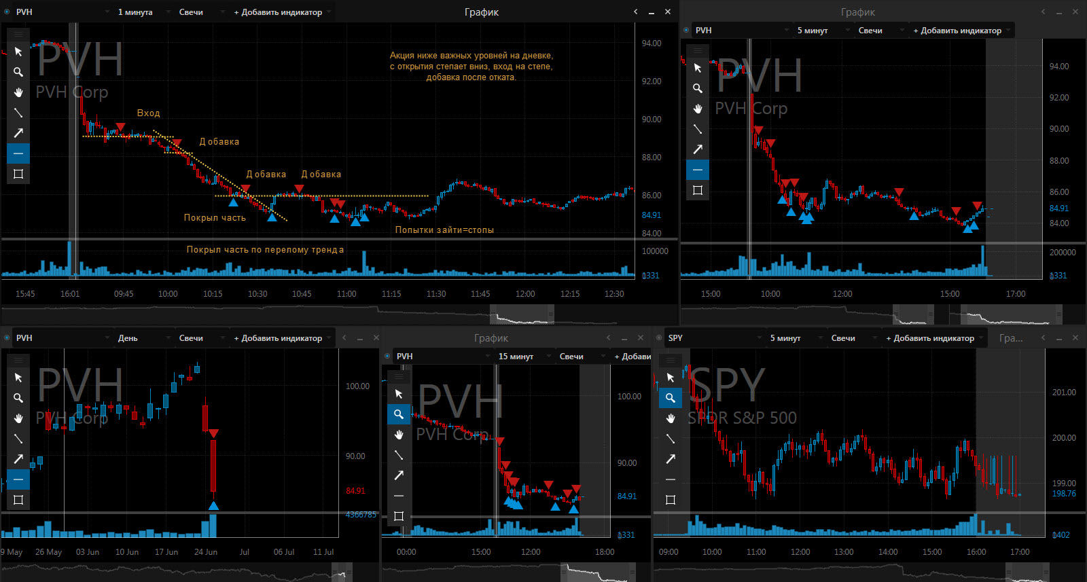Select hand pan tool in PVH 1 минута chart
Image resolution: width=1087 pixels, height=582 pixels.
click(x=18, y=92)
